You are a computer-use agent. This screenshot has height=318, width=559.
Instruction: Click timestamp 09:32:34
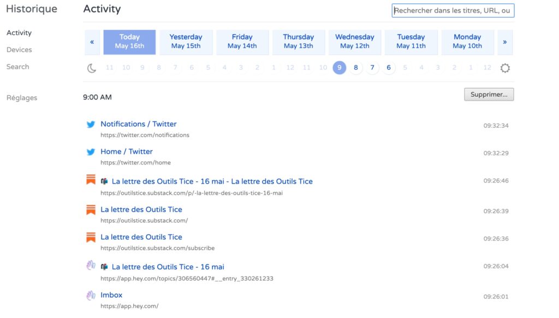pyautogui.click(x=496, y=126)
